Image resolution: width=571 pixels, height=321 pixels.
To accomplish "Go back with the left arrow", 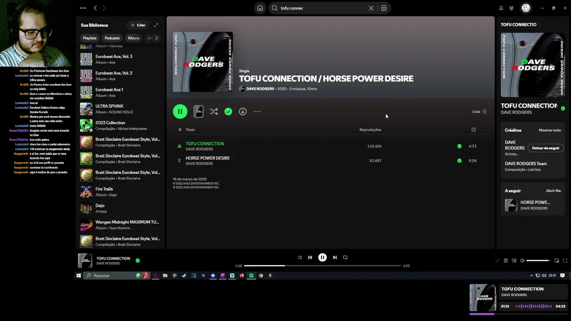I will pos(95,8).
